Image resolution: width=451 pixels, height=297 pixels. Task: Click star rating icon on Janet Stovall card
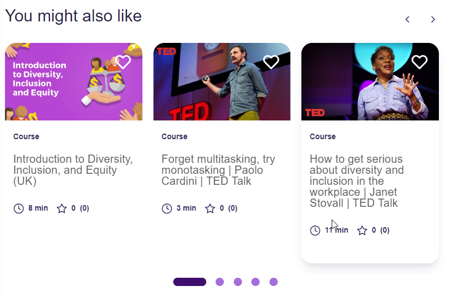(362, 230)
